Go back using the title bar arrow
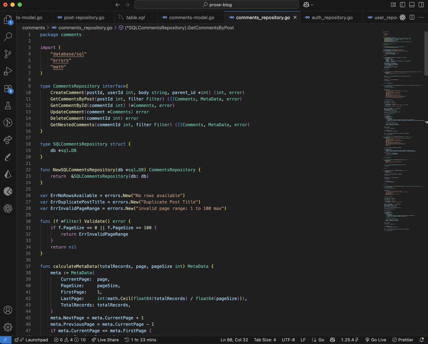 pos(118,5)
